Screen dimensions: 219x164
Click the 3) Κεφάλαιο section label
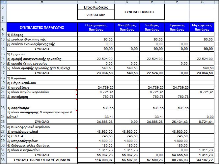[x=16, y=78]
